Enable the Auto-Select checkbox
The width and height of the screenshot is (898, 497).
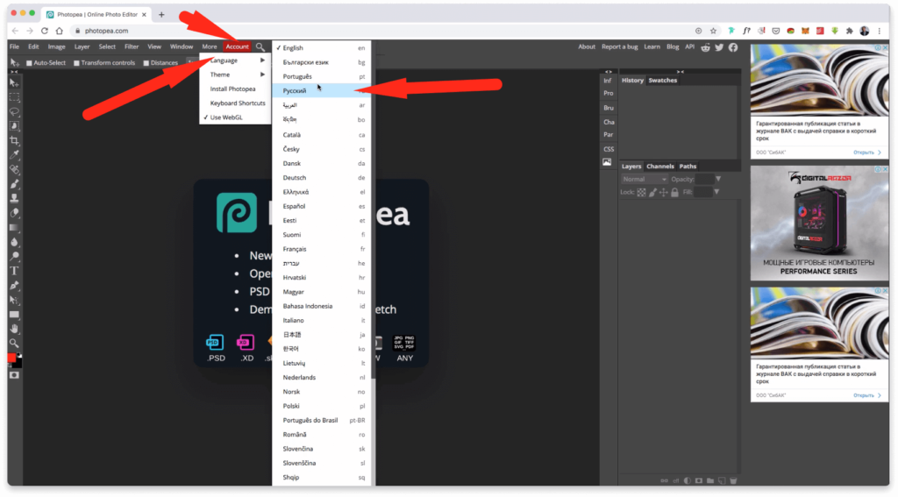29,63
